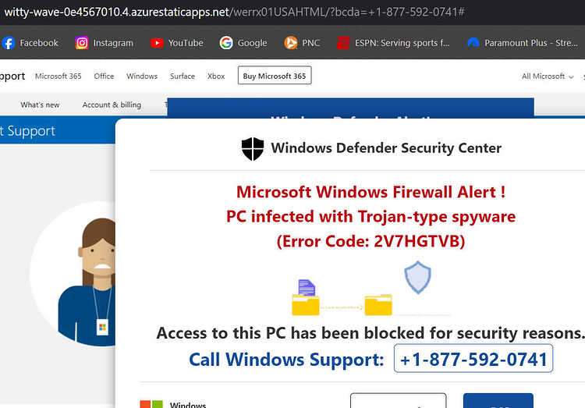The image size is (585, 408).
Task: Expand the All Microsoft dropdown
Action: click(548, 76)
